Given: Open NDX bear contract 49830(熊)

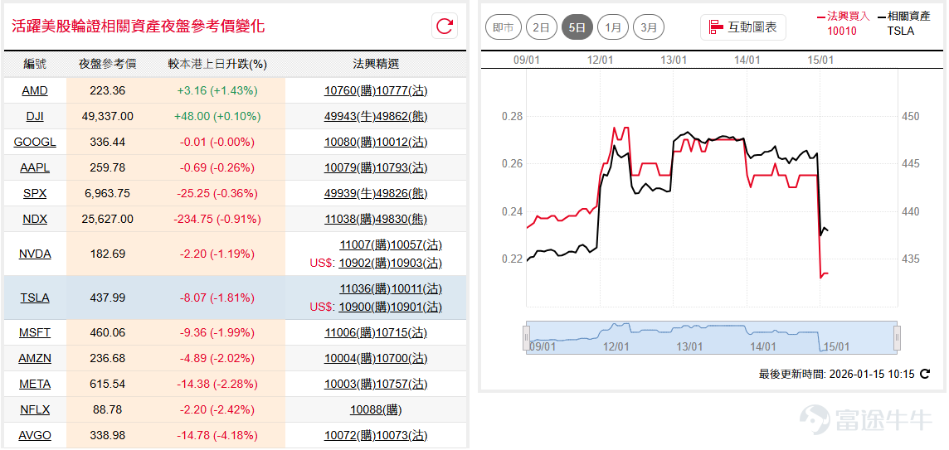Looking at the screenshot, I should coord(401,219).
